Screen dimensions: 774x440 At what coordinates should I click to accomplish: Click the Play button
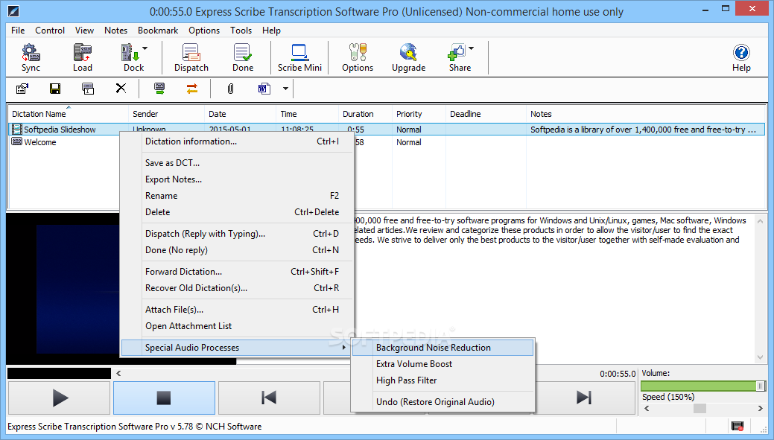[x=60, y=398]
